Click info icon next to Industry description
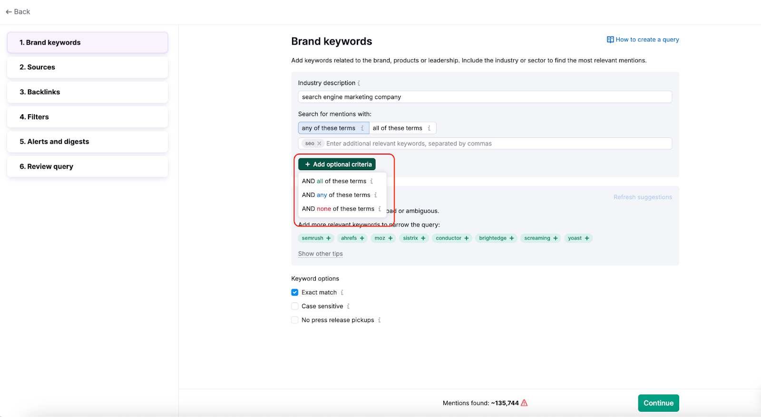The width and height of the screenshot is (761, 417). [359, 83]
